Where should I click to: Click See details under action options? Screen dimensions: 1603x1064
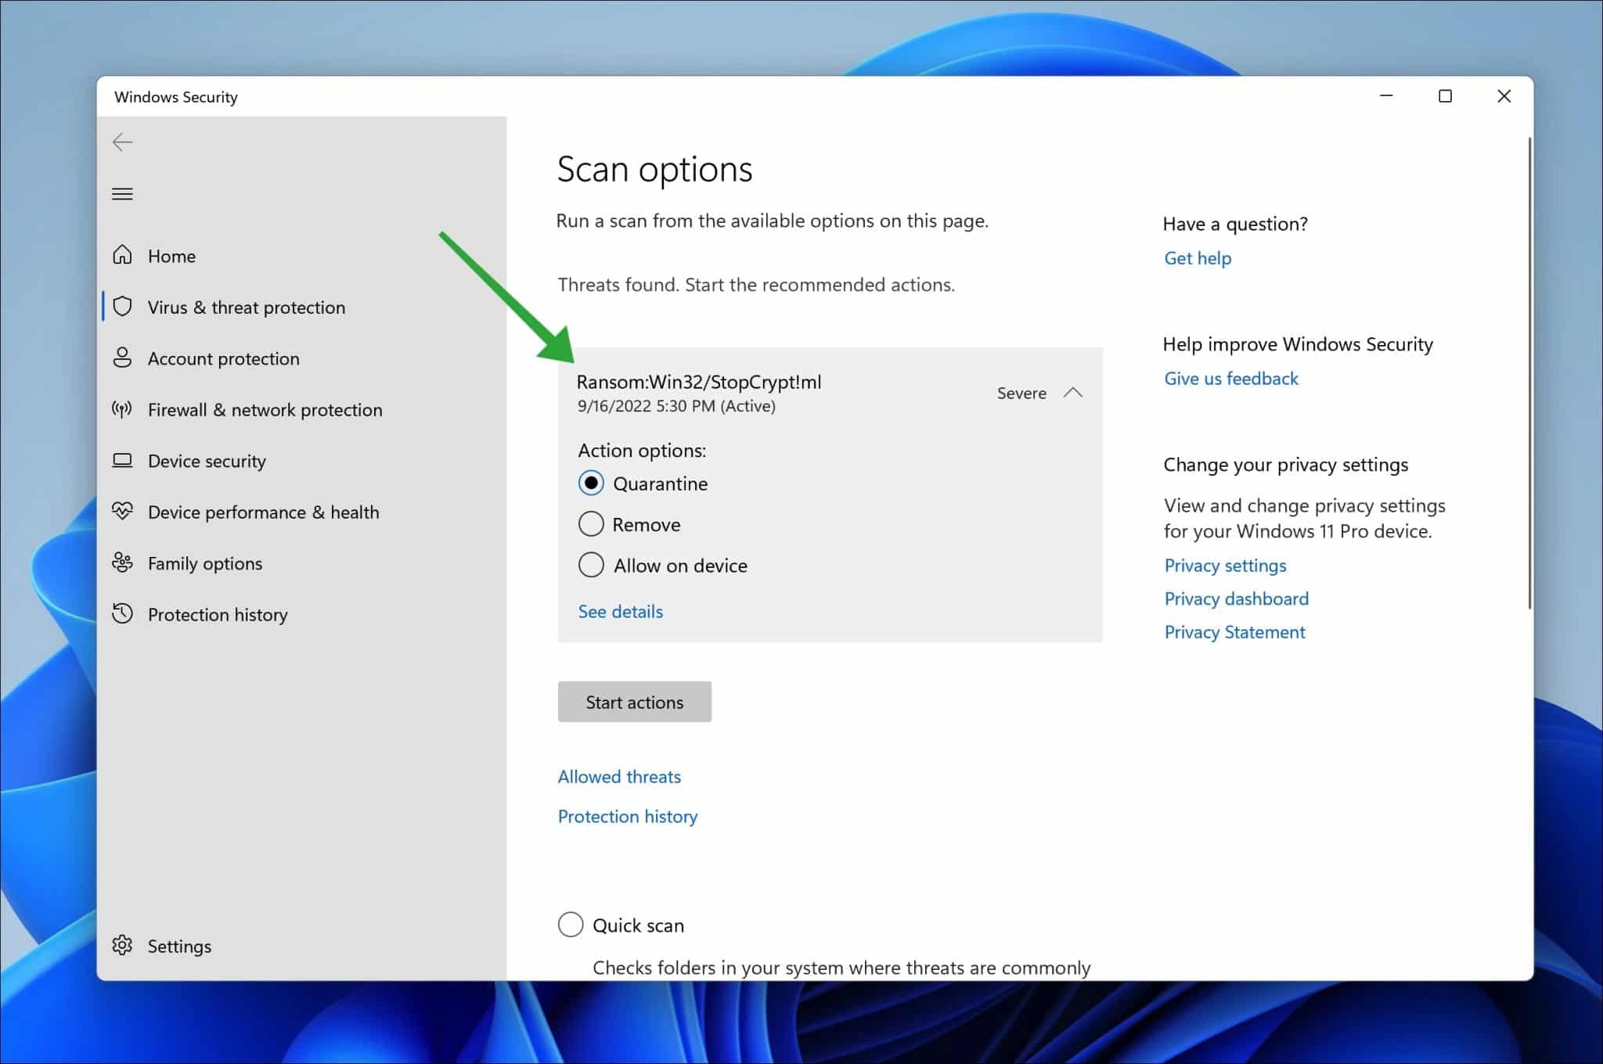coord(620,611)
